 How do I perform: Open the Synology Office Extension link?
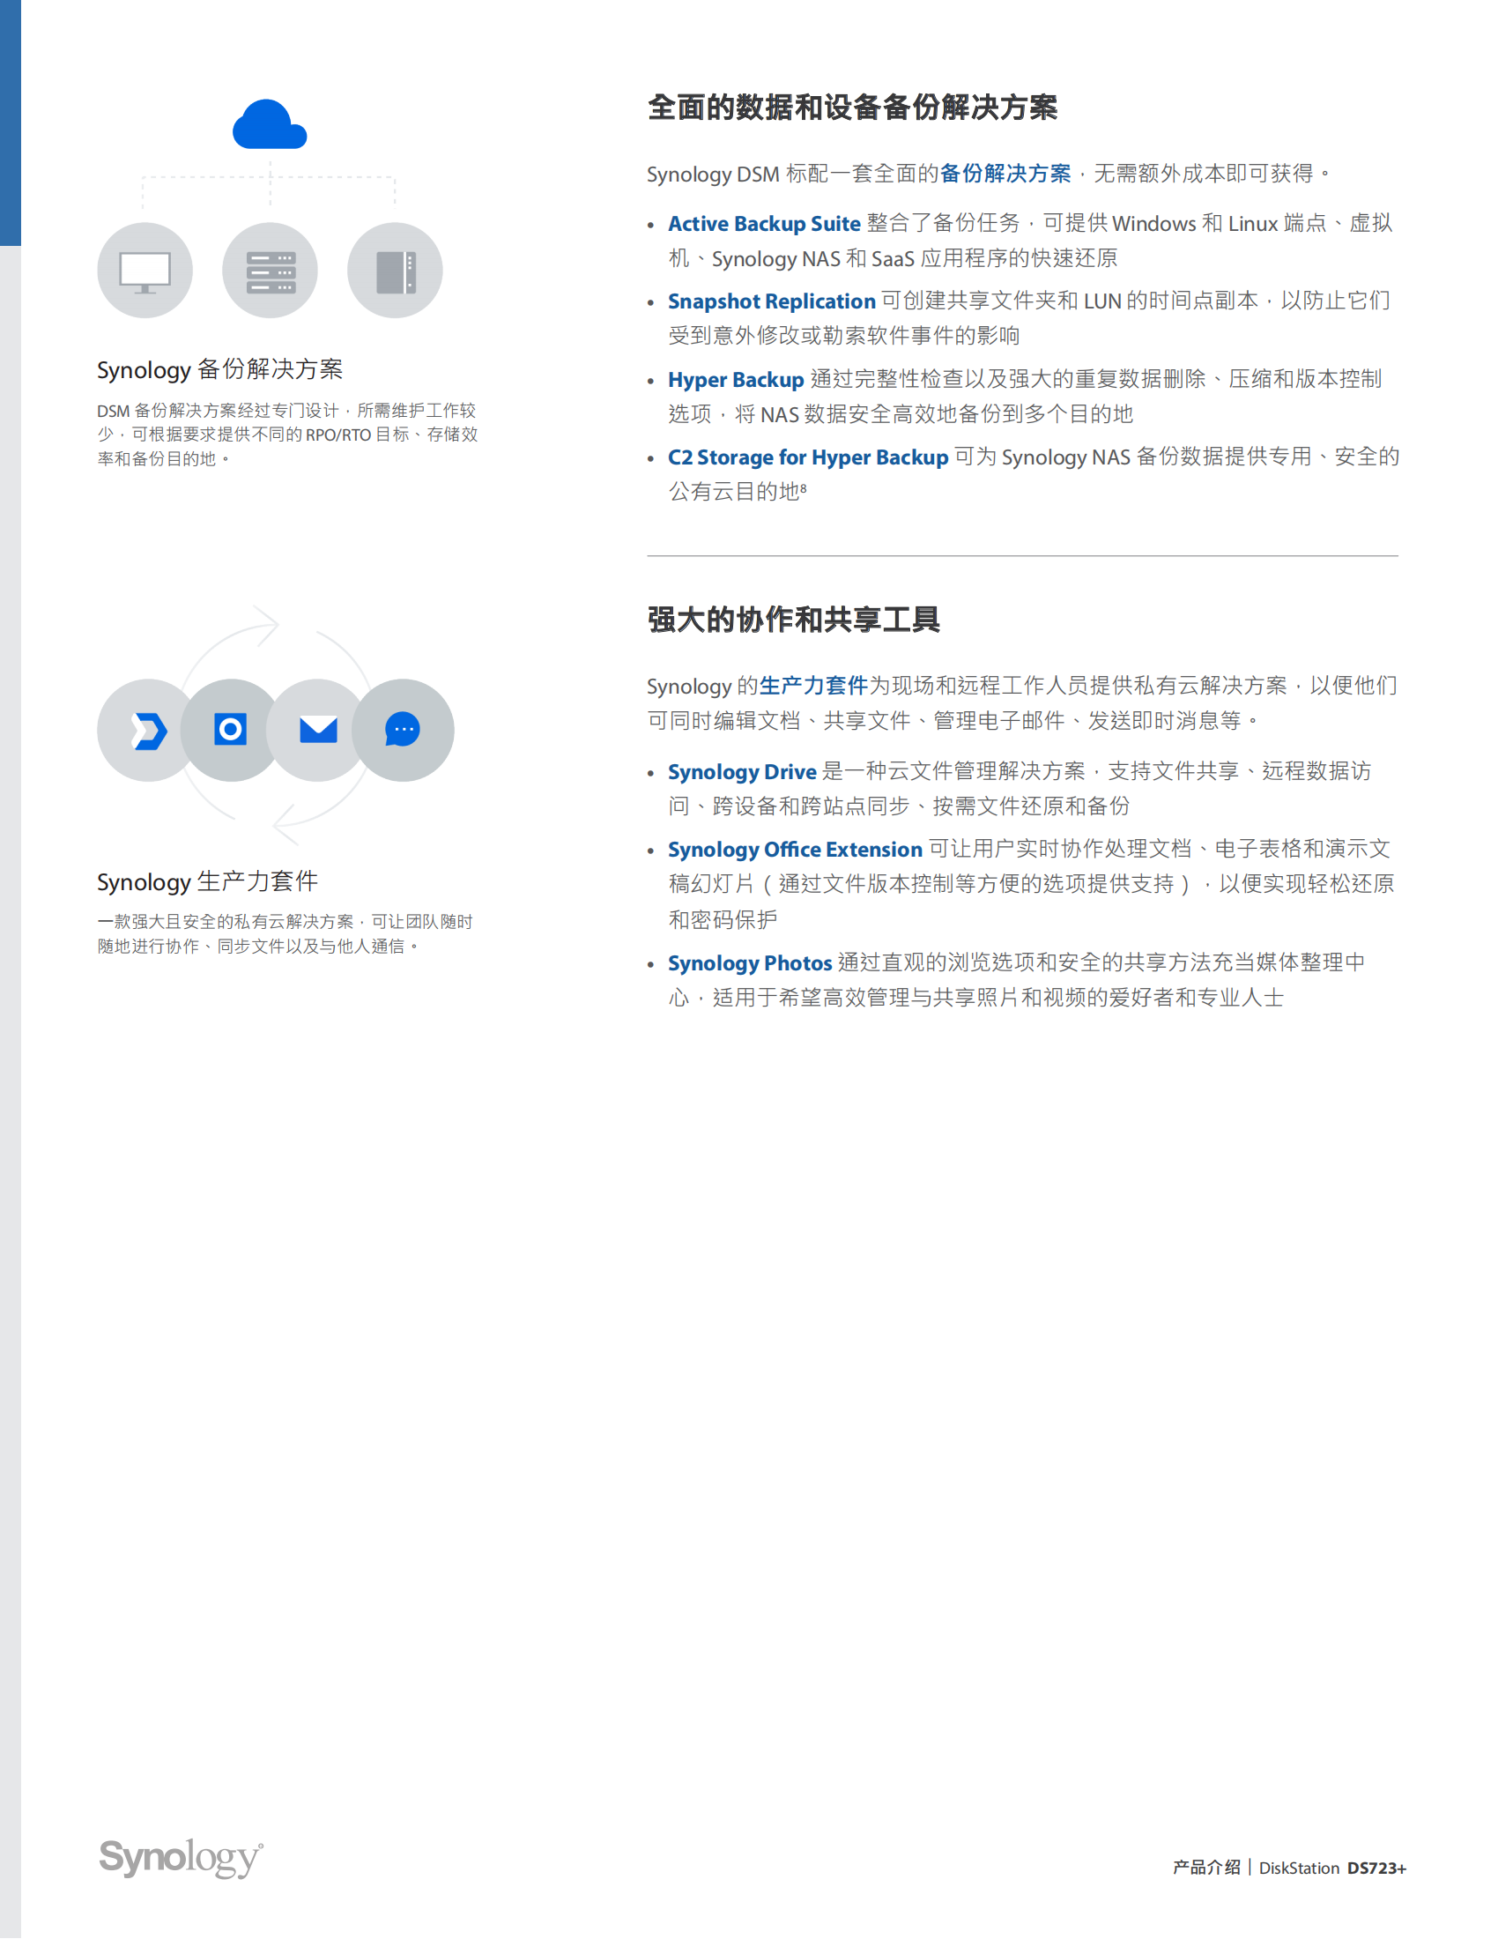(x=795, y=850)
